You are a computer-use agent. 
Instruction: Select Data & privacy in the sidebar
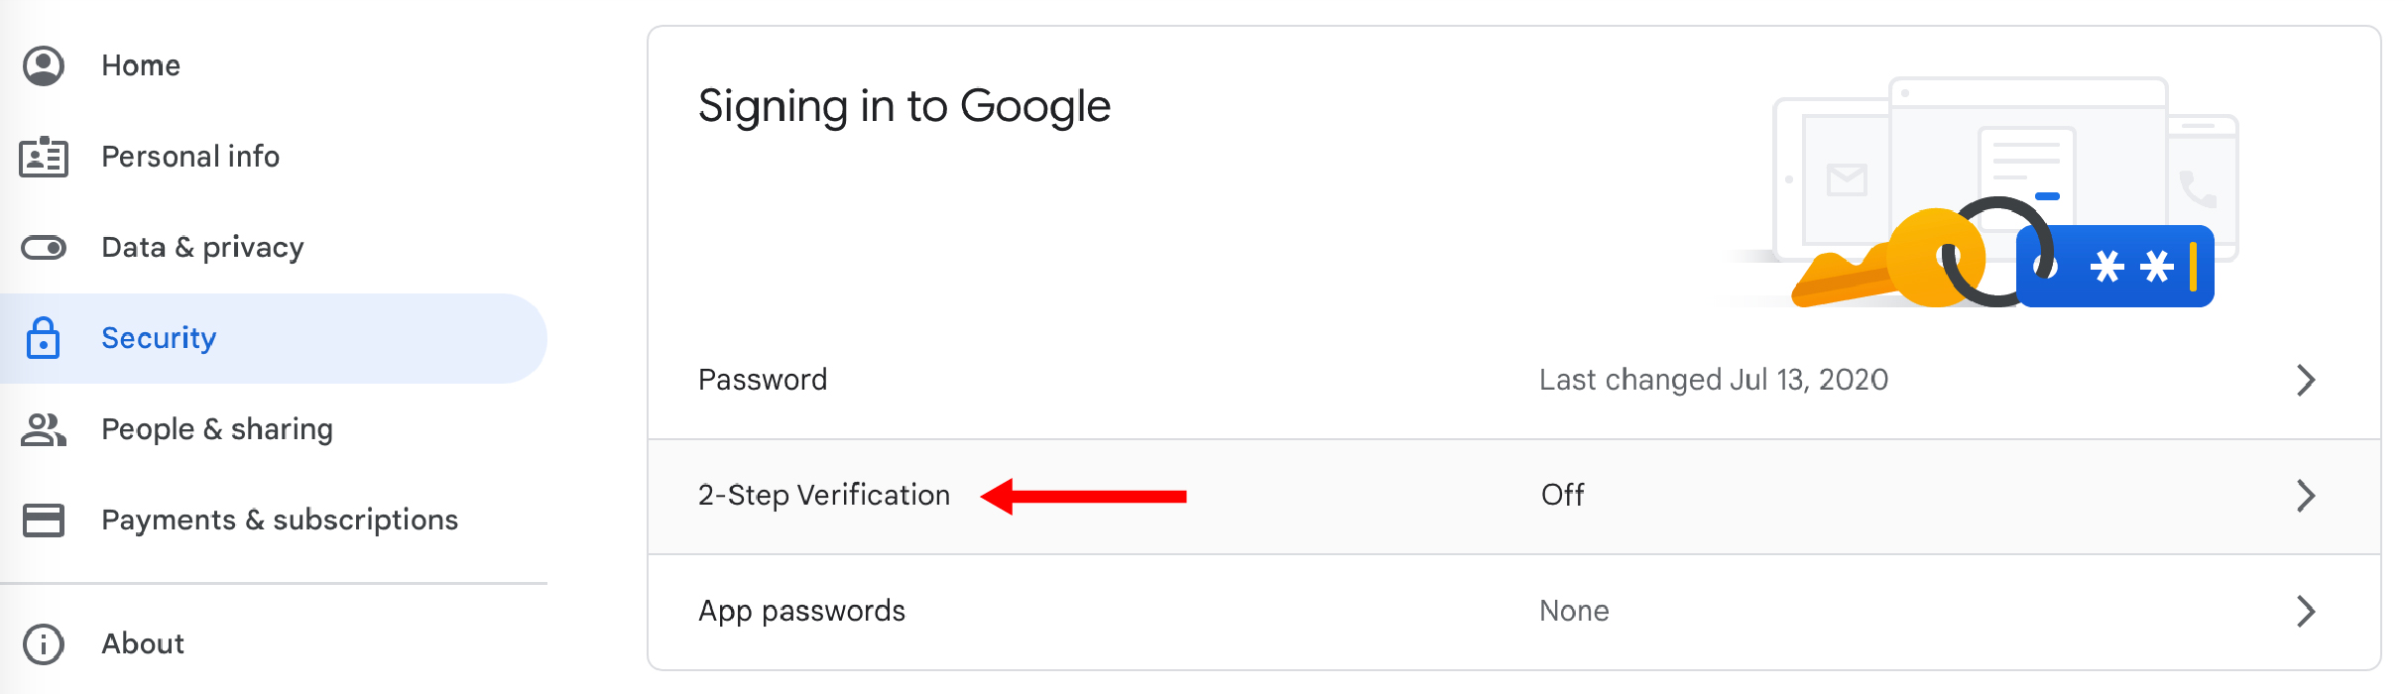(x=202, y=247)
